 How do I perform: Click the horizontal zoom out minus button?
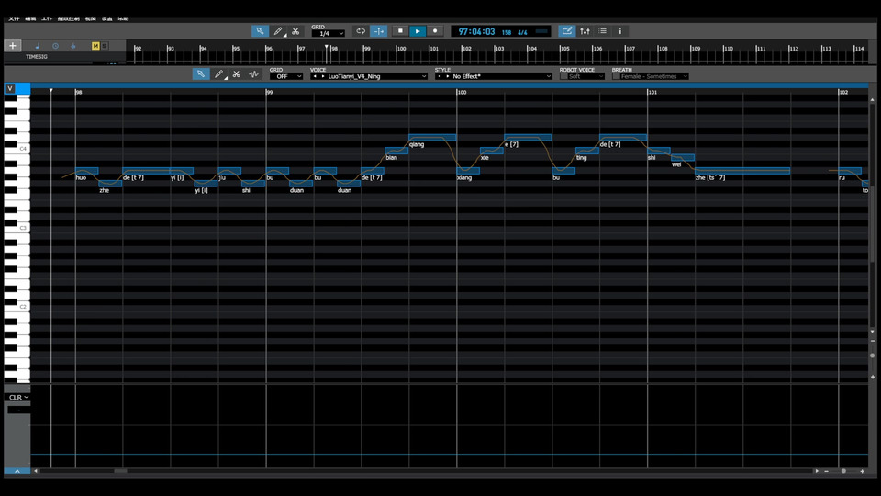point(827,471)
